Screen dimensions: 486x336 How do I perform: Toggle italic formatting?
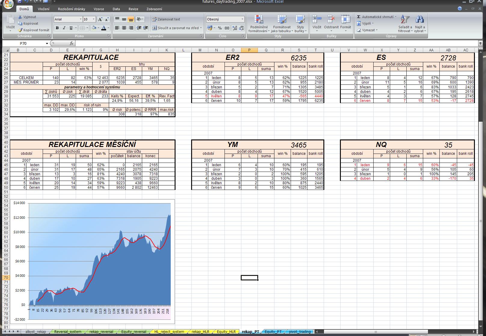[64, 28]
